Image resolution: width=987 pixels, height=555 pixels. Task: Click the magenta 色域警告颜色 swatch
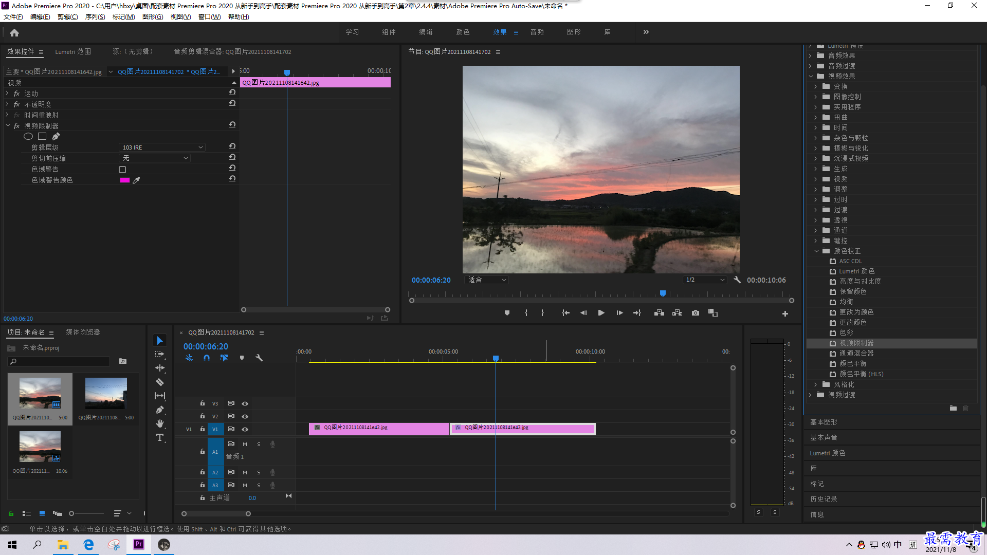pos(124,180)
